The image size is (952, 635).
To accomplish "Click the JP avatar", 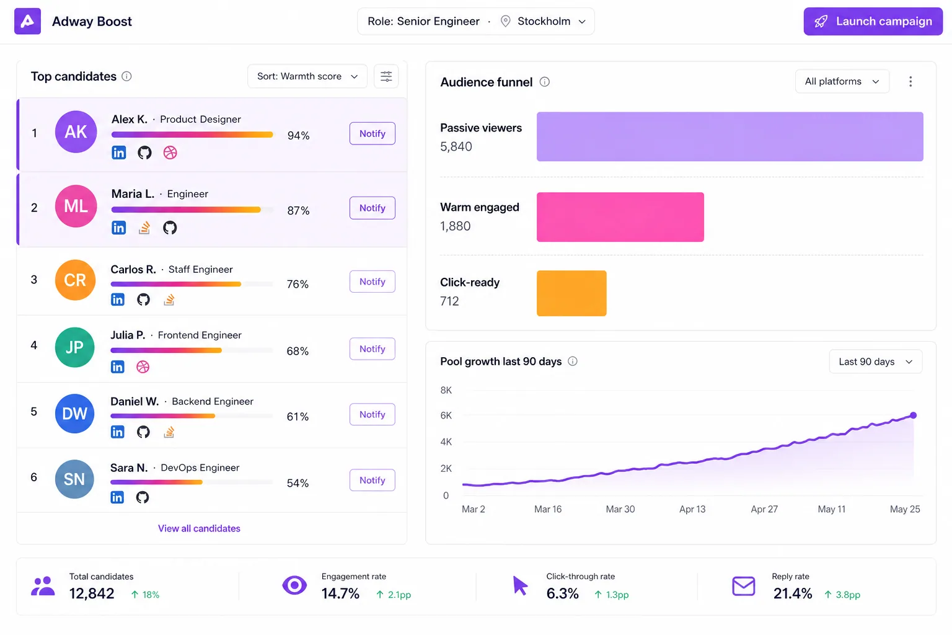I will click(x=75, y=347).
